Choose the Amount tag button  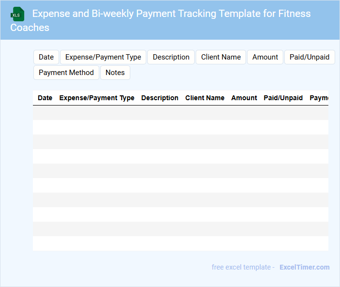tap(265, 57)
